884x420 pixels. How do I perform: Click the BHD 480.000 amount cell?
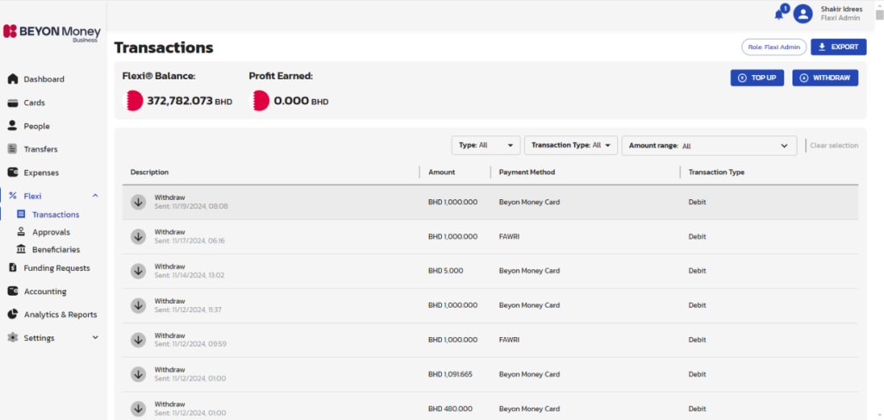tap(450, 409)
